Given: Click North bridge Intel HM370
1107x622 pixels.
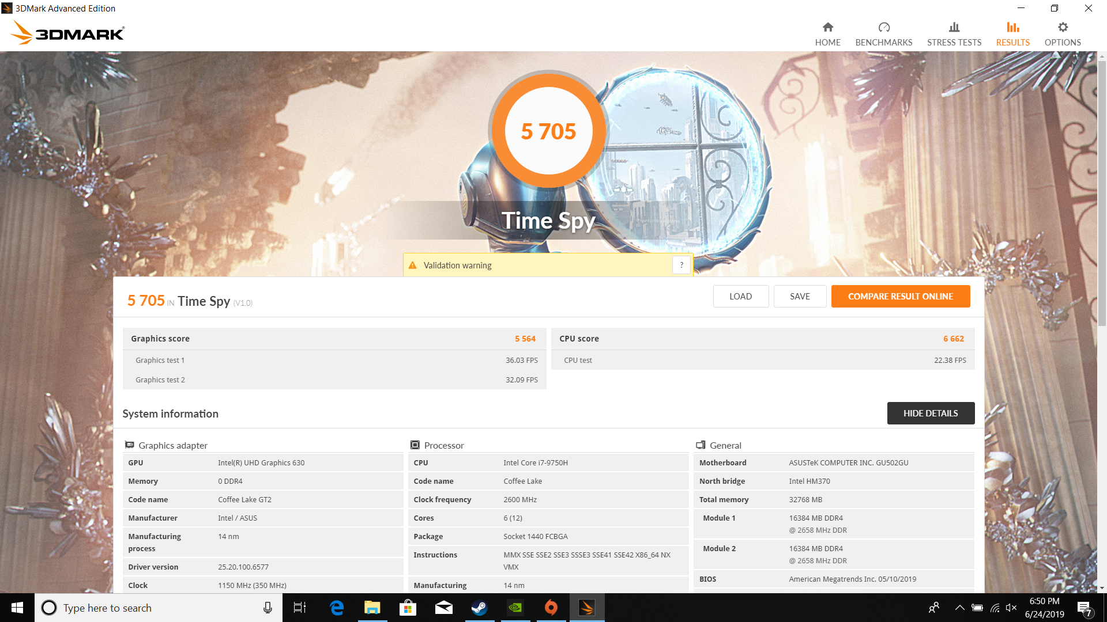Looking at the screenshot, I should [x=809, y=481].
